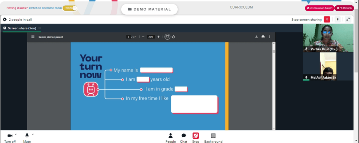Click the 'My name is' blank box
This screenshot has width=359, height=143.
157,70
